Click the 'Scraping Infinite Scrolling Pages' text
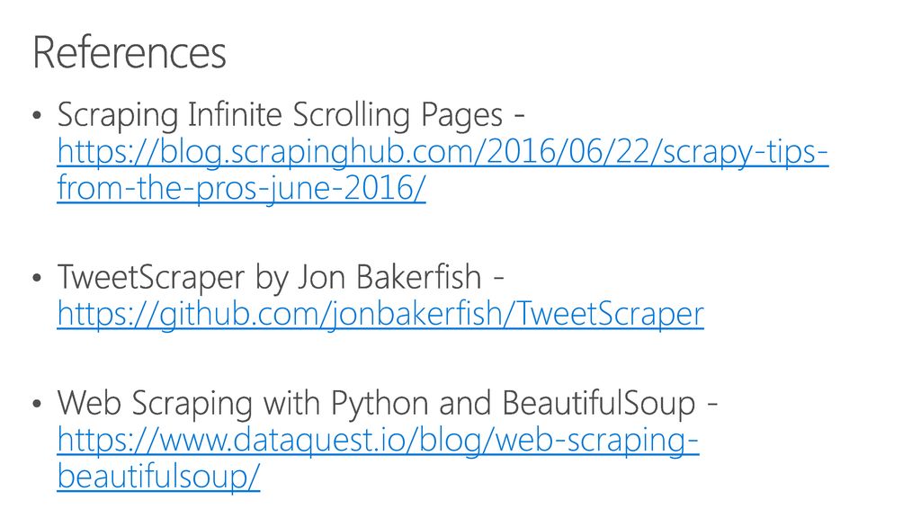Image resolution: width=921 pixels, height=518 pixels. coord(280,115)
